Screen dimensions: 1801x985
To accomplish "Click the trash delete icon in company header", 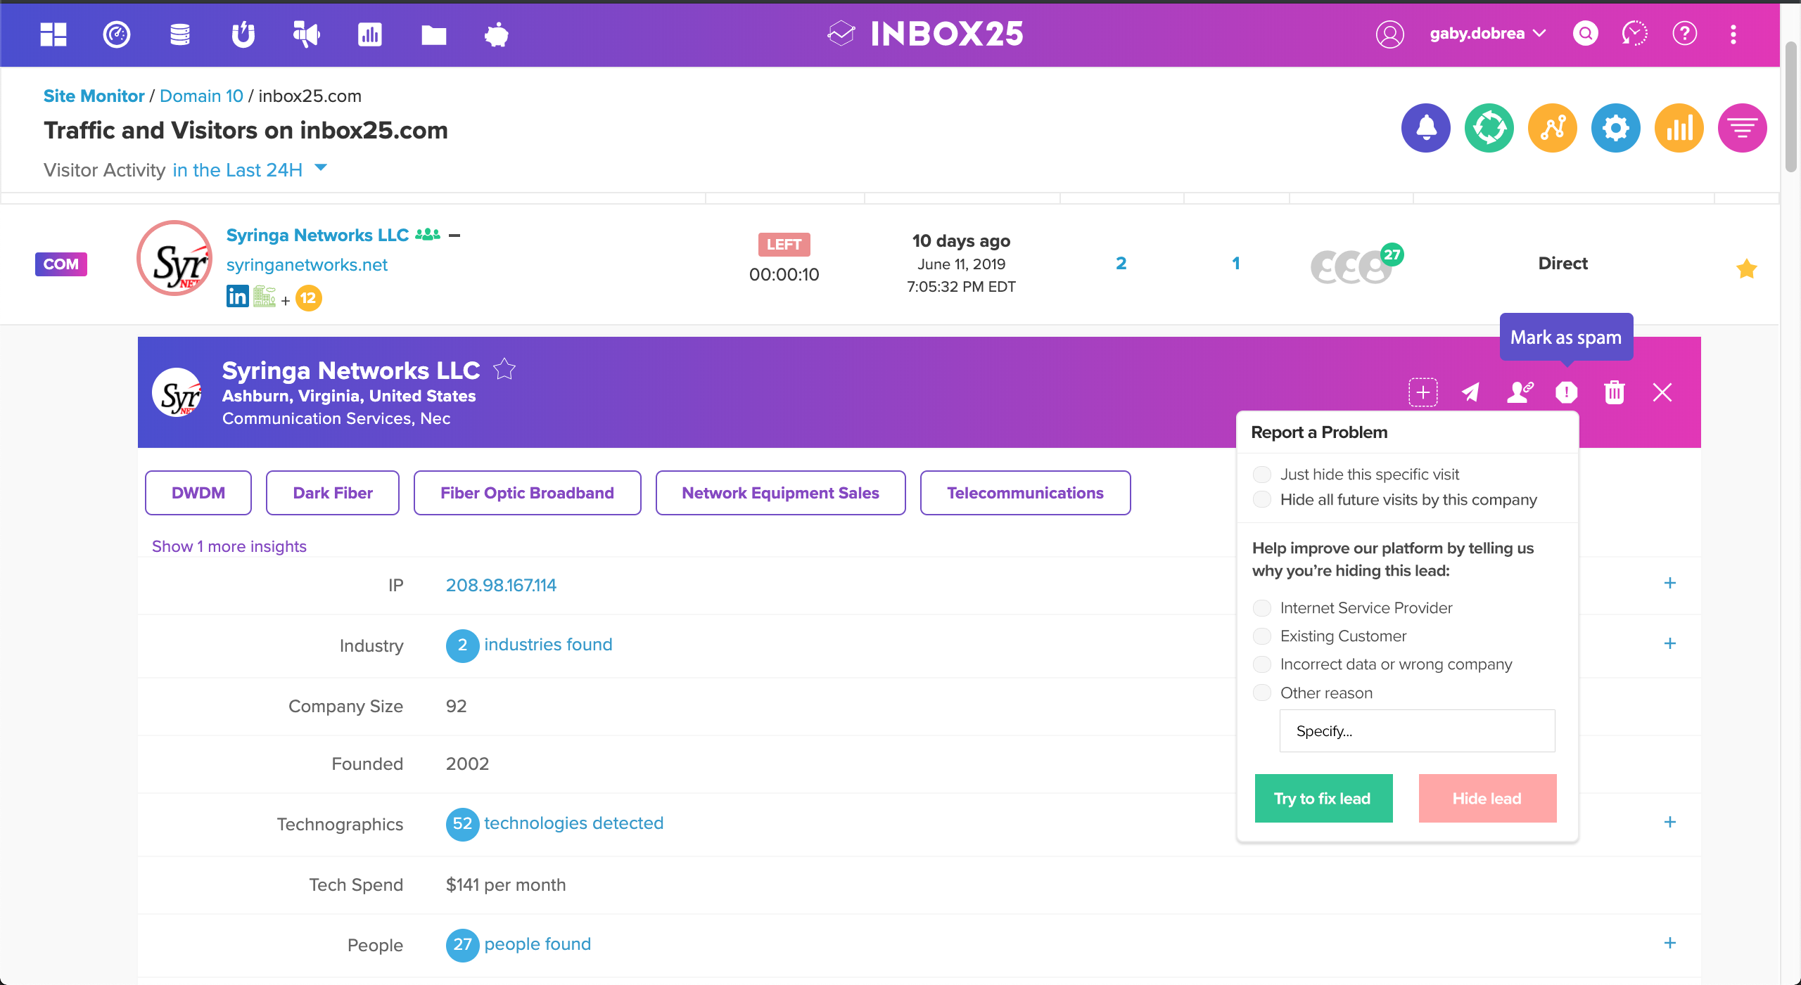I will coord(1615,392).
